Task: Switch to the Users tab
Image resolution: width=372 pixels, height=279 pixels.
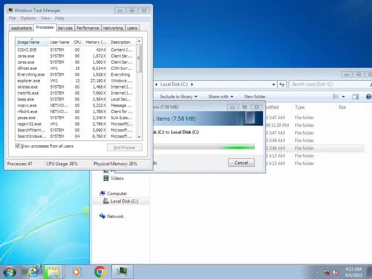Action: click(132, 28)
